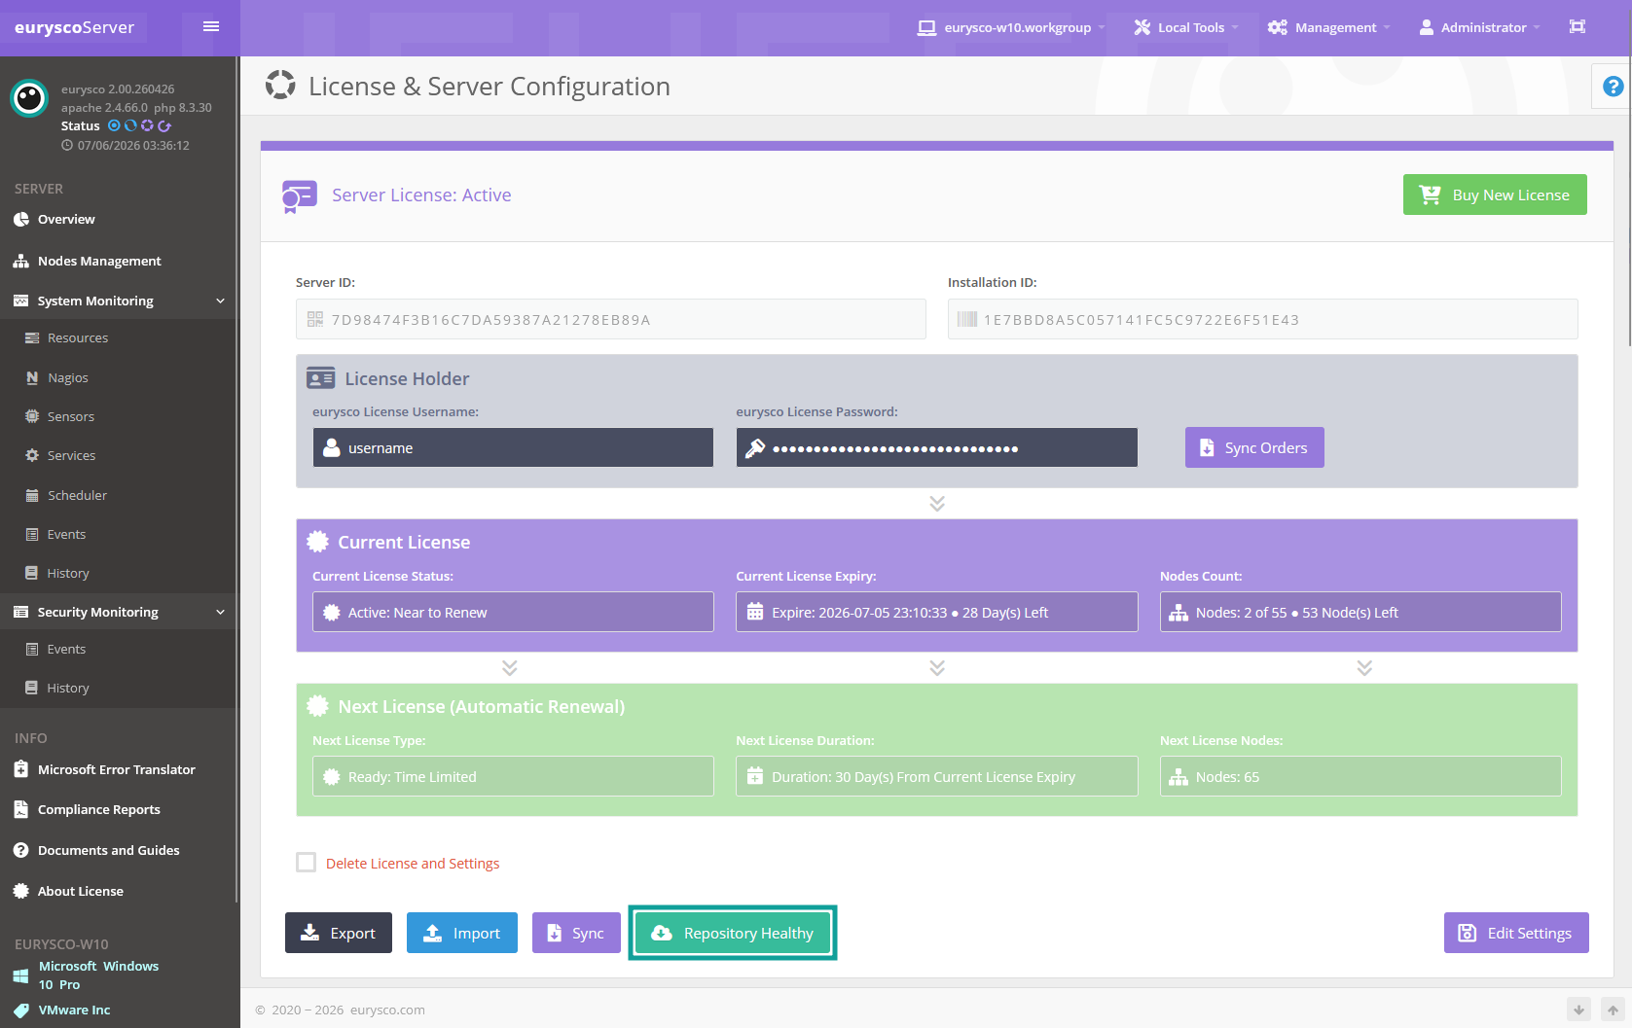1632x1028 pixels.
Task: Jump to top with the up arrow icon
Action: click(x=1613, y=1010)
